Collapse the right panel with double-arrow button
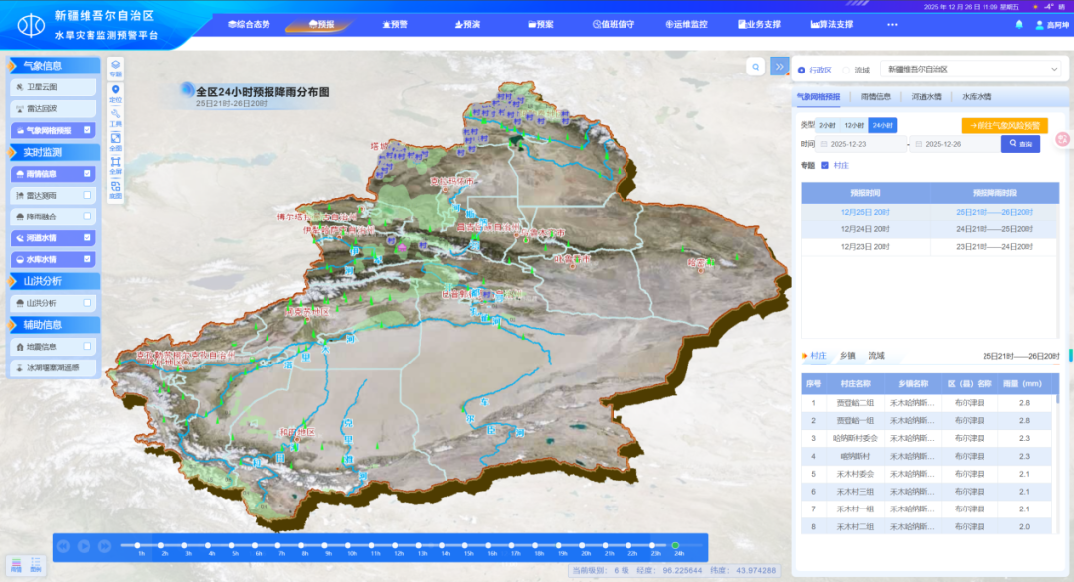Screen dimensions: 1074x582 coord(779,67)
